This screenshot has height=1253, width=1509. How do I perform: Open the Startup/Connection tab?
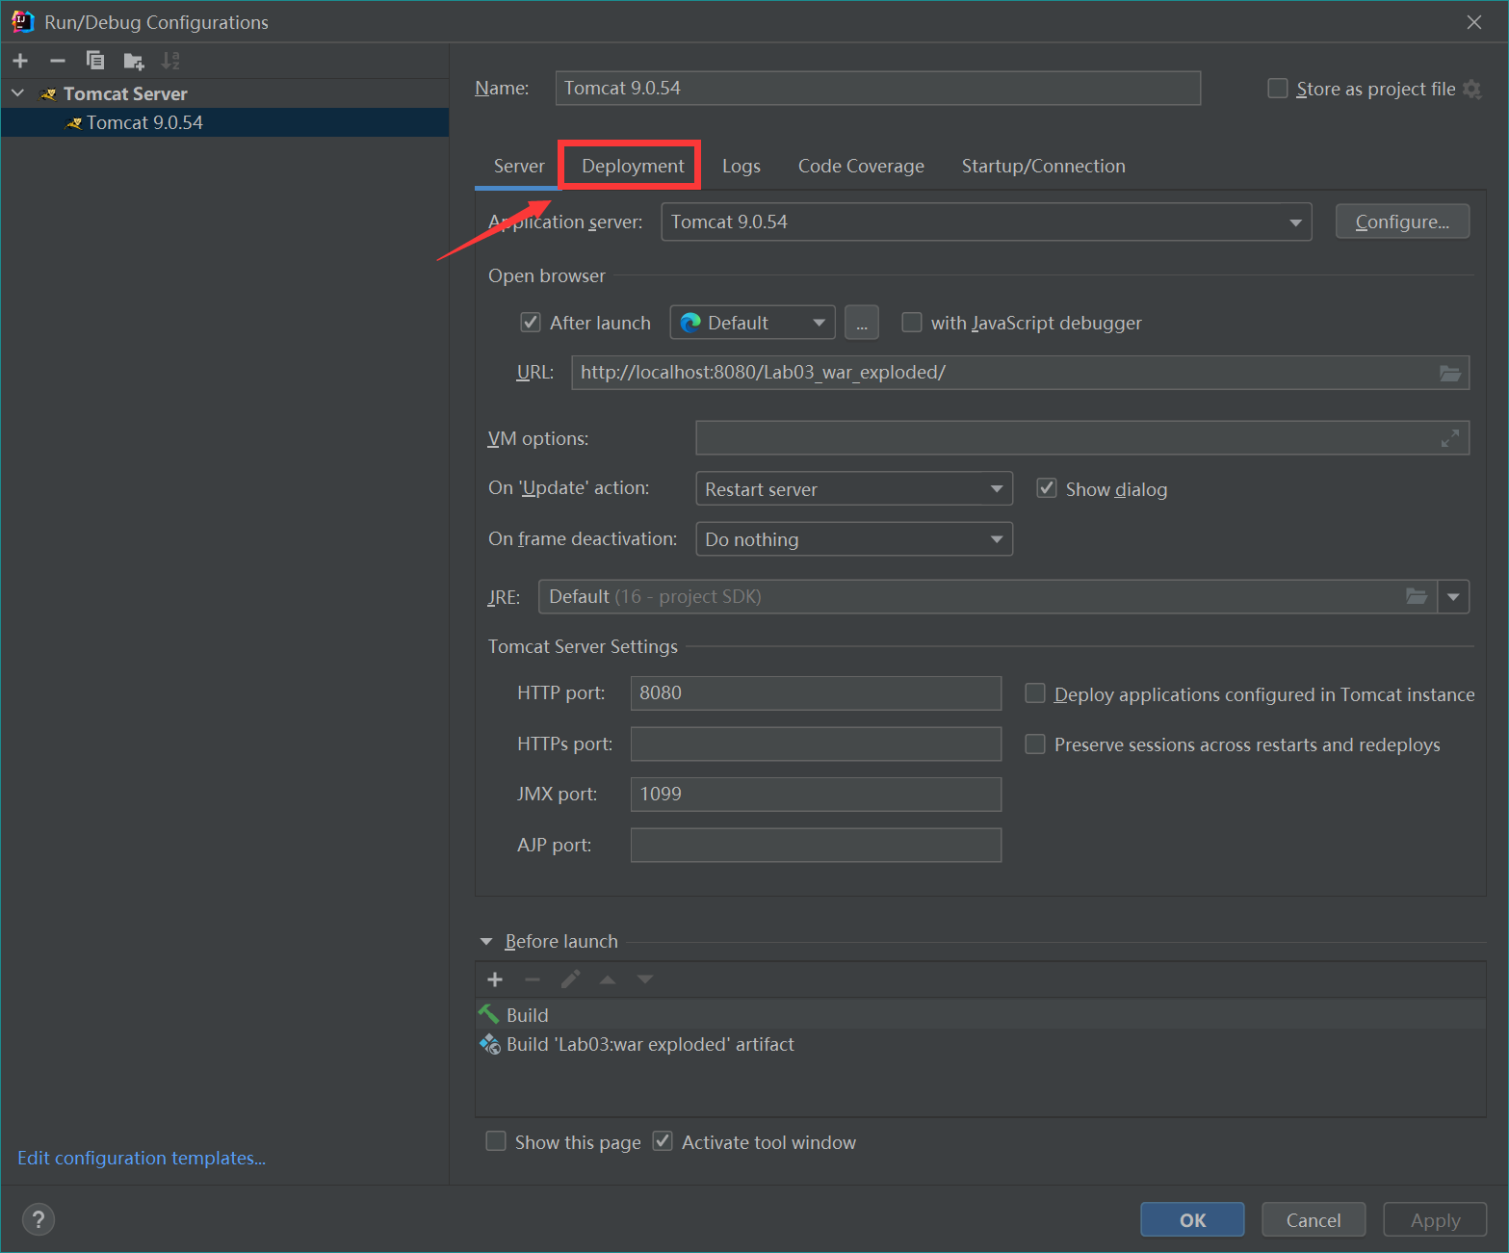click(1043, 166)
